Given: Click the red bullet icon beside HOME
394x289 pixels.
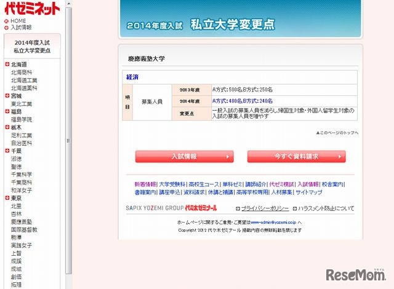Looking at the screenshot, I should coord(7,21).
